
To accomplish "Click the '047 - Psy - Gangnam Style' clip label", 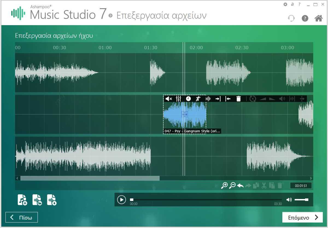I will 192,131.
